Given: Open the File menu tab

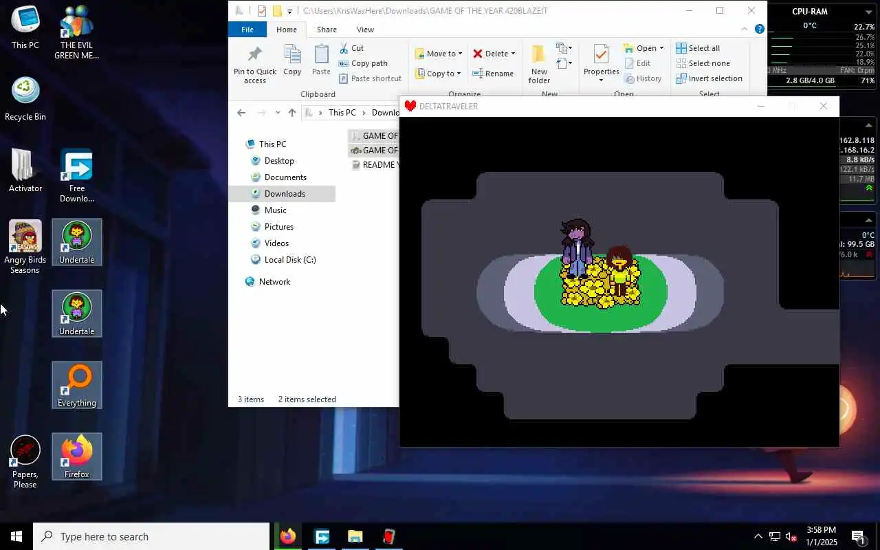Looking at the screenshot, I should [247, 30].
